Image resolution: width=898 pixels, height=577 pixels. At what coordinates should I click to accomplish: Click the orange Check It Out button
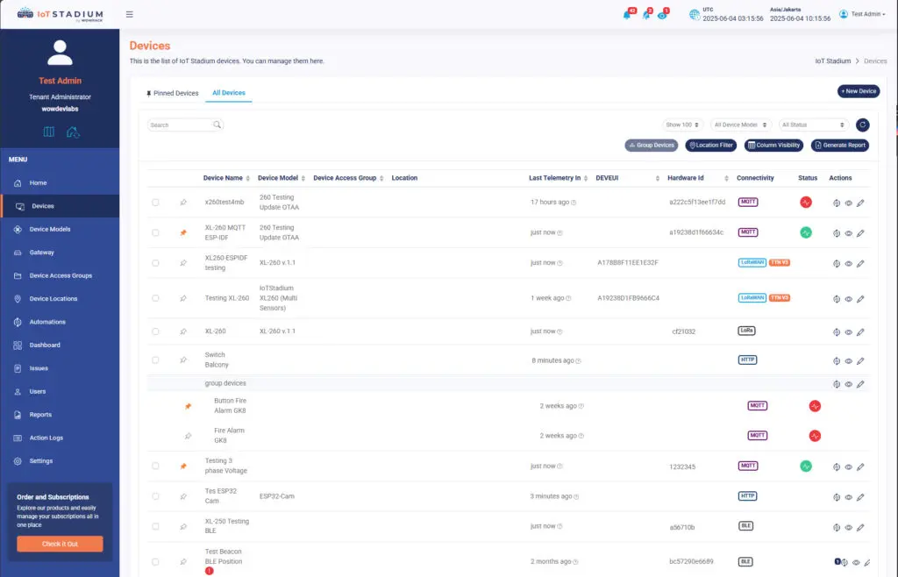click(x=60, y=544)
